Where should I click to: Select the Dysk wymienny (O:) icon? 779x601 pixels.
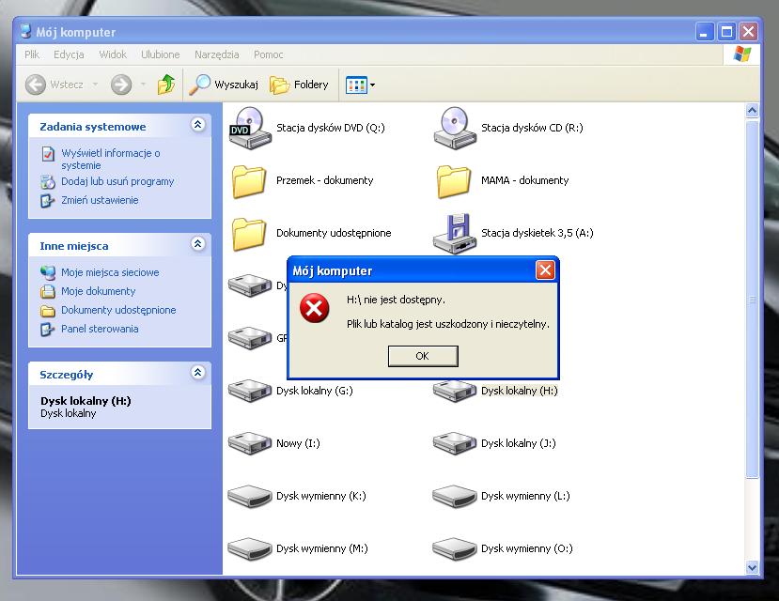click(x=455, y=549)
